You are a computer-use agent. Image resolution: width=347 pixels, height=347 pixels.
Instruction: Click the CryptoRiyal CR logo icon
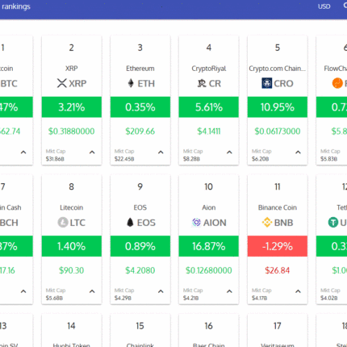click(202, 83)
